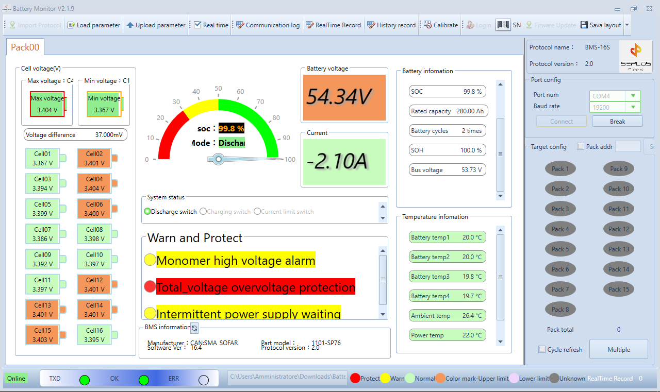Switch to the Pack00 tab

pos(24,47)
